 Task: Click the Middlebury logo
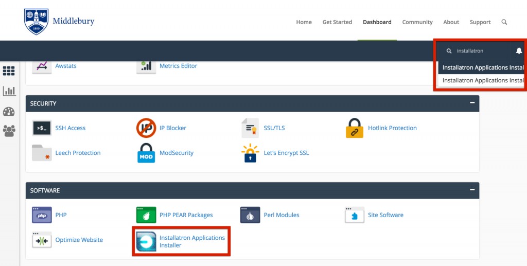tap(59, 21)
